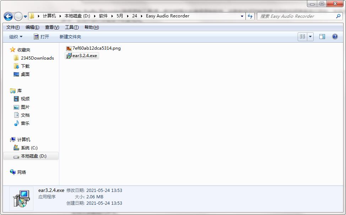Click the folder icon in the address bar
Viewport: 346px width, 215px height.
click(32, 16)
